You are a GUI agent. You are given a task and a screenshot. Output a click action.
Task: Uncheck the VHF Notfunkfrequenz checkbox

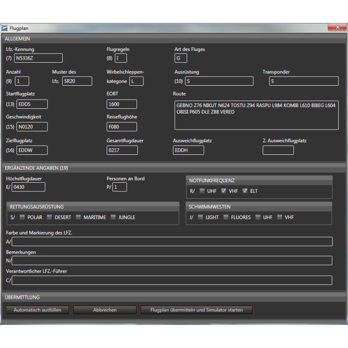click(224, 191)
